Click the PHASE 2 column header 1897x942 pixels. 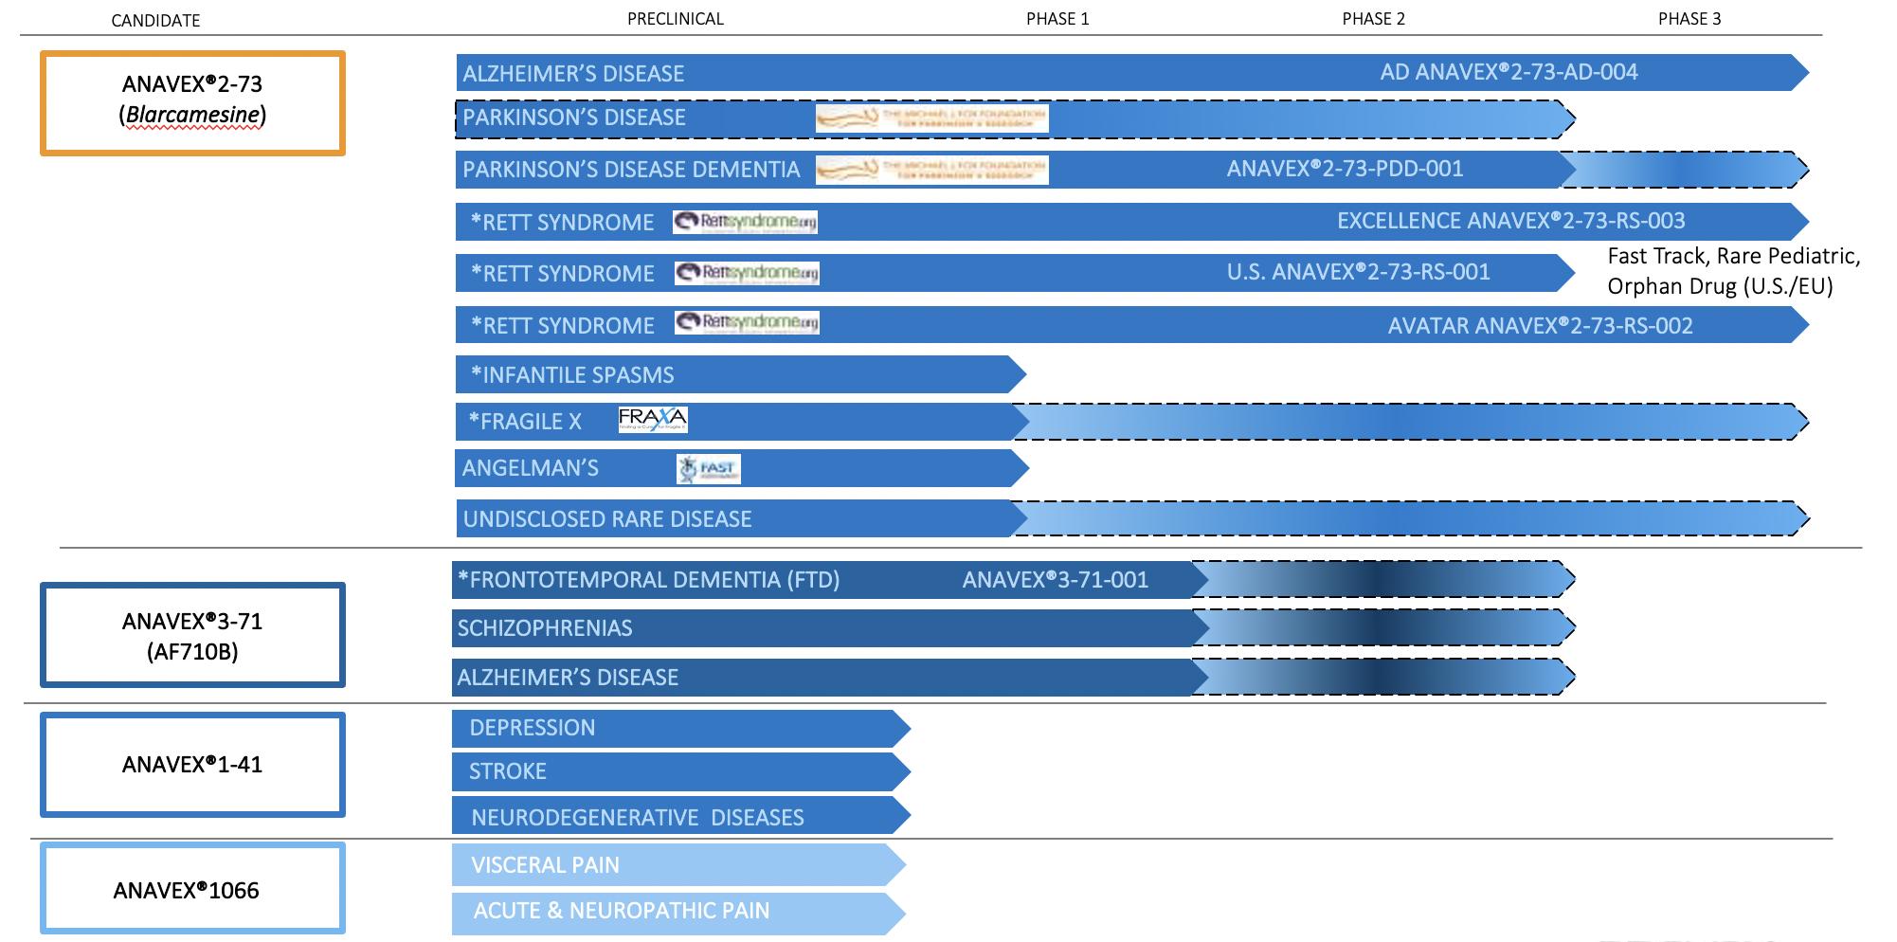(1373, 19)
